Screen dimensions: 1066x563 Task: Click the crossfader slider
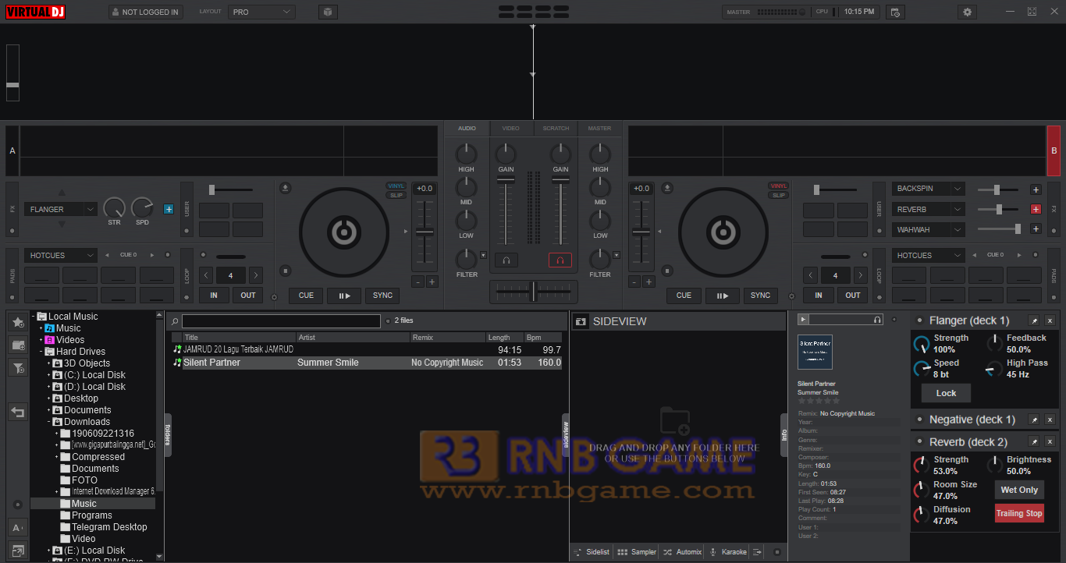tap(534, 291)
